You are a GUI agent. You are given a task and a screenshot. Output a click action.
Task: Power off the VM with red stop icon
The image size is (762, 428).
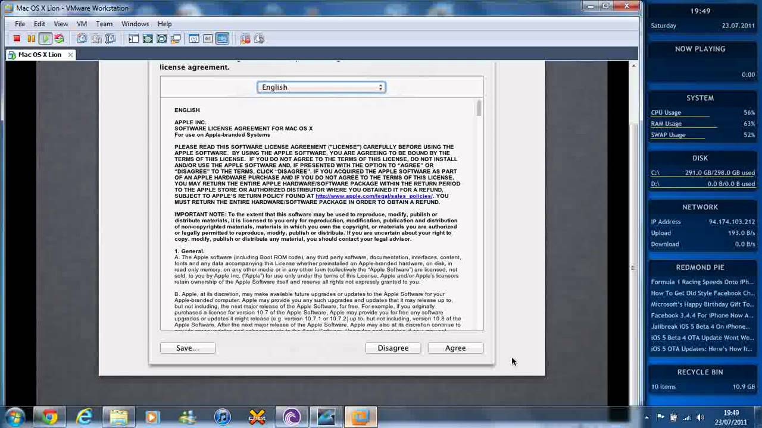[x=17, y=39]
